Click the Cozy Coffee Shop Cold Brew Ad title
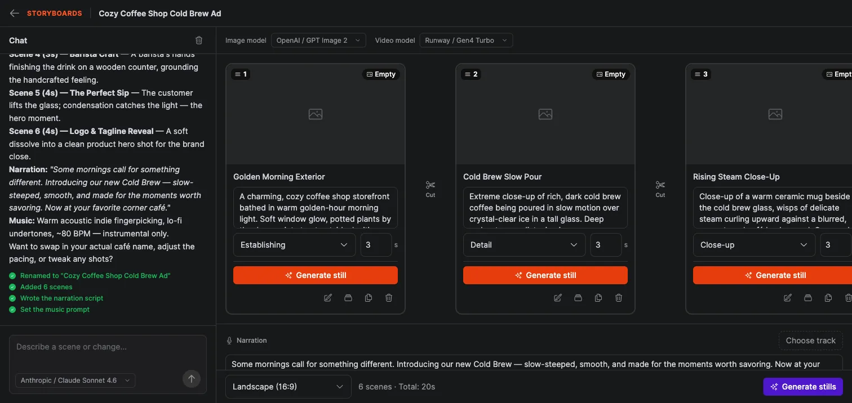The height and width of the screenshot is (403, 852). [160, 13]
